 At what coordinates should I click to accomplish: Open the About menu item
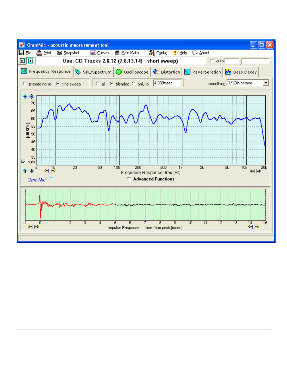coord(204,53)
